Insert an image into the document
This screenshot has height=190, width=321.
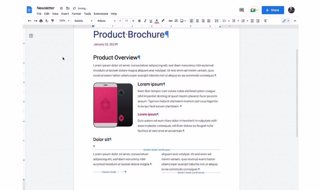[182, 21]
